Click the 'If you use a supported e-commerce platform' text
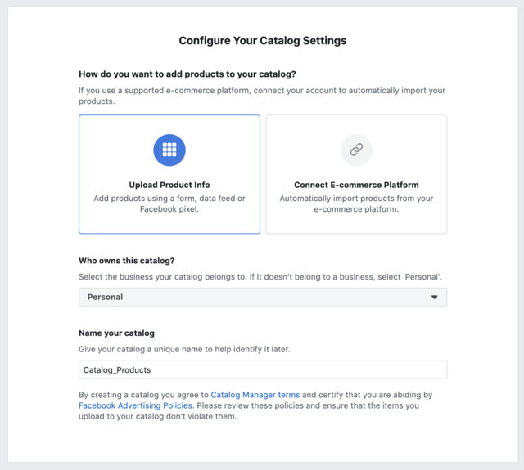The height and width of the screenshot is (470, 524). [262, 96]
